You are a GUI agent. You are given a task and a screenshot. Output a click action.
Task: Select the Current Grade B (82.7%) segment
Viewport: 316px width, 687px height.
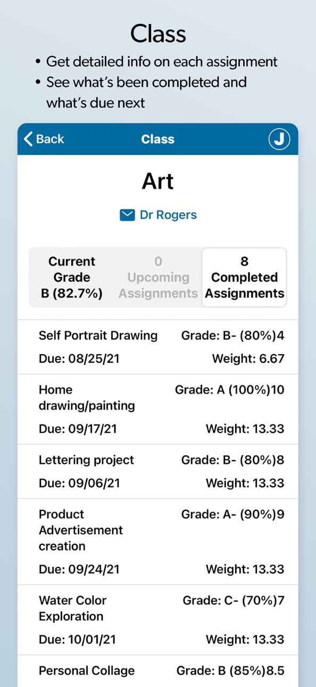tap(72, 277)
